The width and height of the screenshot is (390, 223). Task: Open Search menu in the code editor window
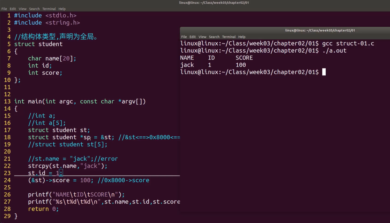pyautogui.click(x=34, y=9)
